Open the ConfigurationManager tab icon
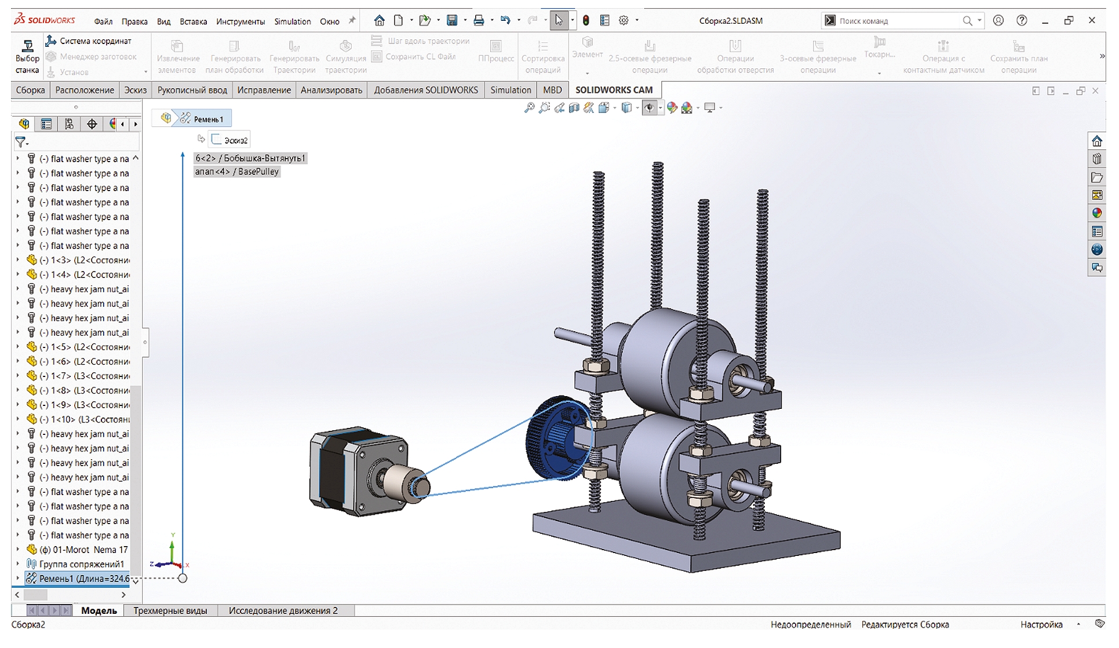 coord(69,124)
